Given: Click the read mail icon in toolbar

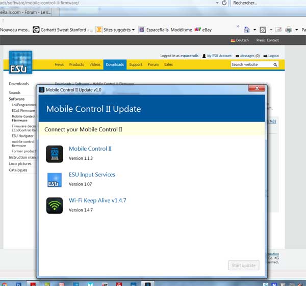Looking at the screenshot, I should coord(278,30).
